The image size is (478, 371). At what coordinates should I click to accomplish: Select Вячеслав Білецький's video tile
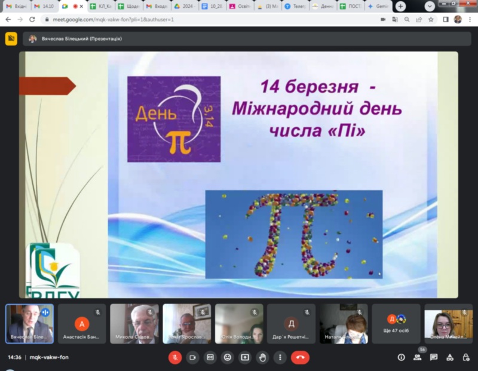click(30, 323)
